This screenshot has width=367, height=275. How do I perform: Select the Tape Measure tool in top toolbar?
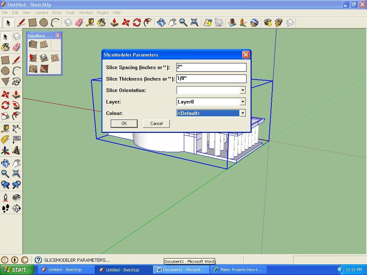point(90,23)
